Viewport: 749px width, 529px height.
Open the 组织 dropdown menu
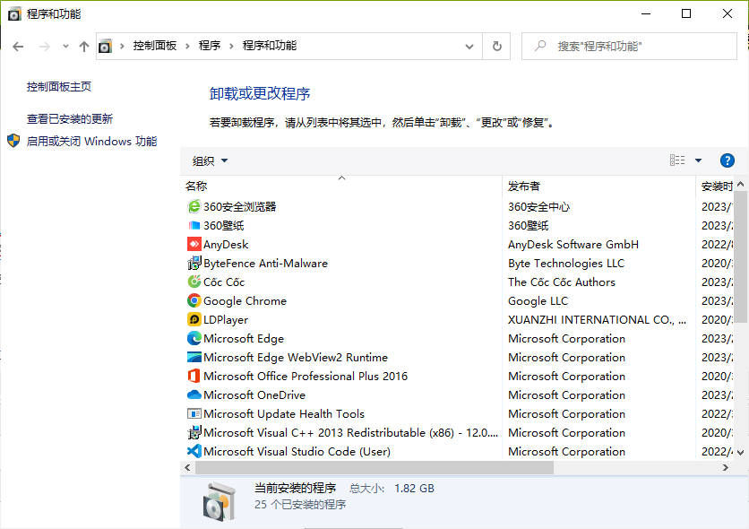click(x=210, y=161)
